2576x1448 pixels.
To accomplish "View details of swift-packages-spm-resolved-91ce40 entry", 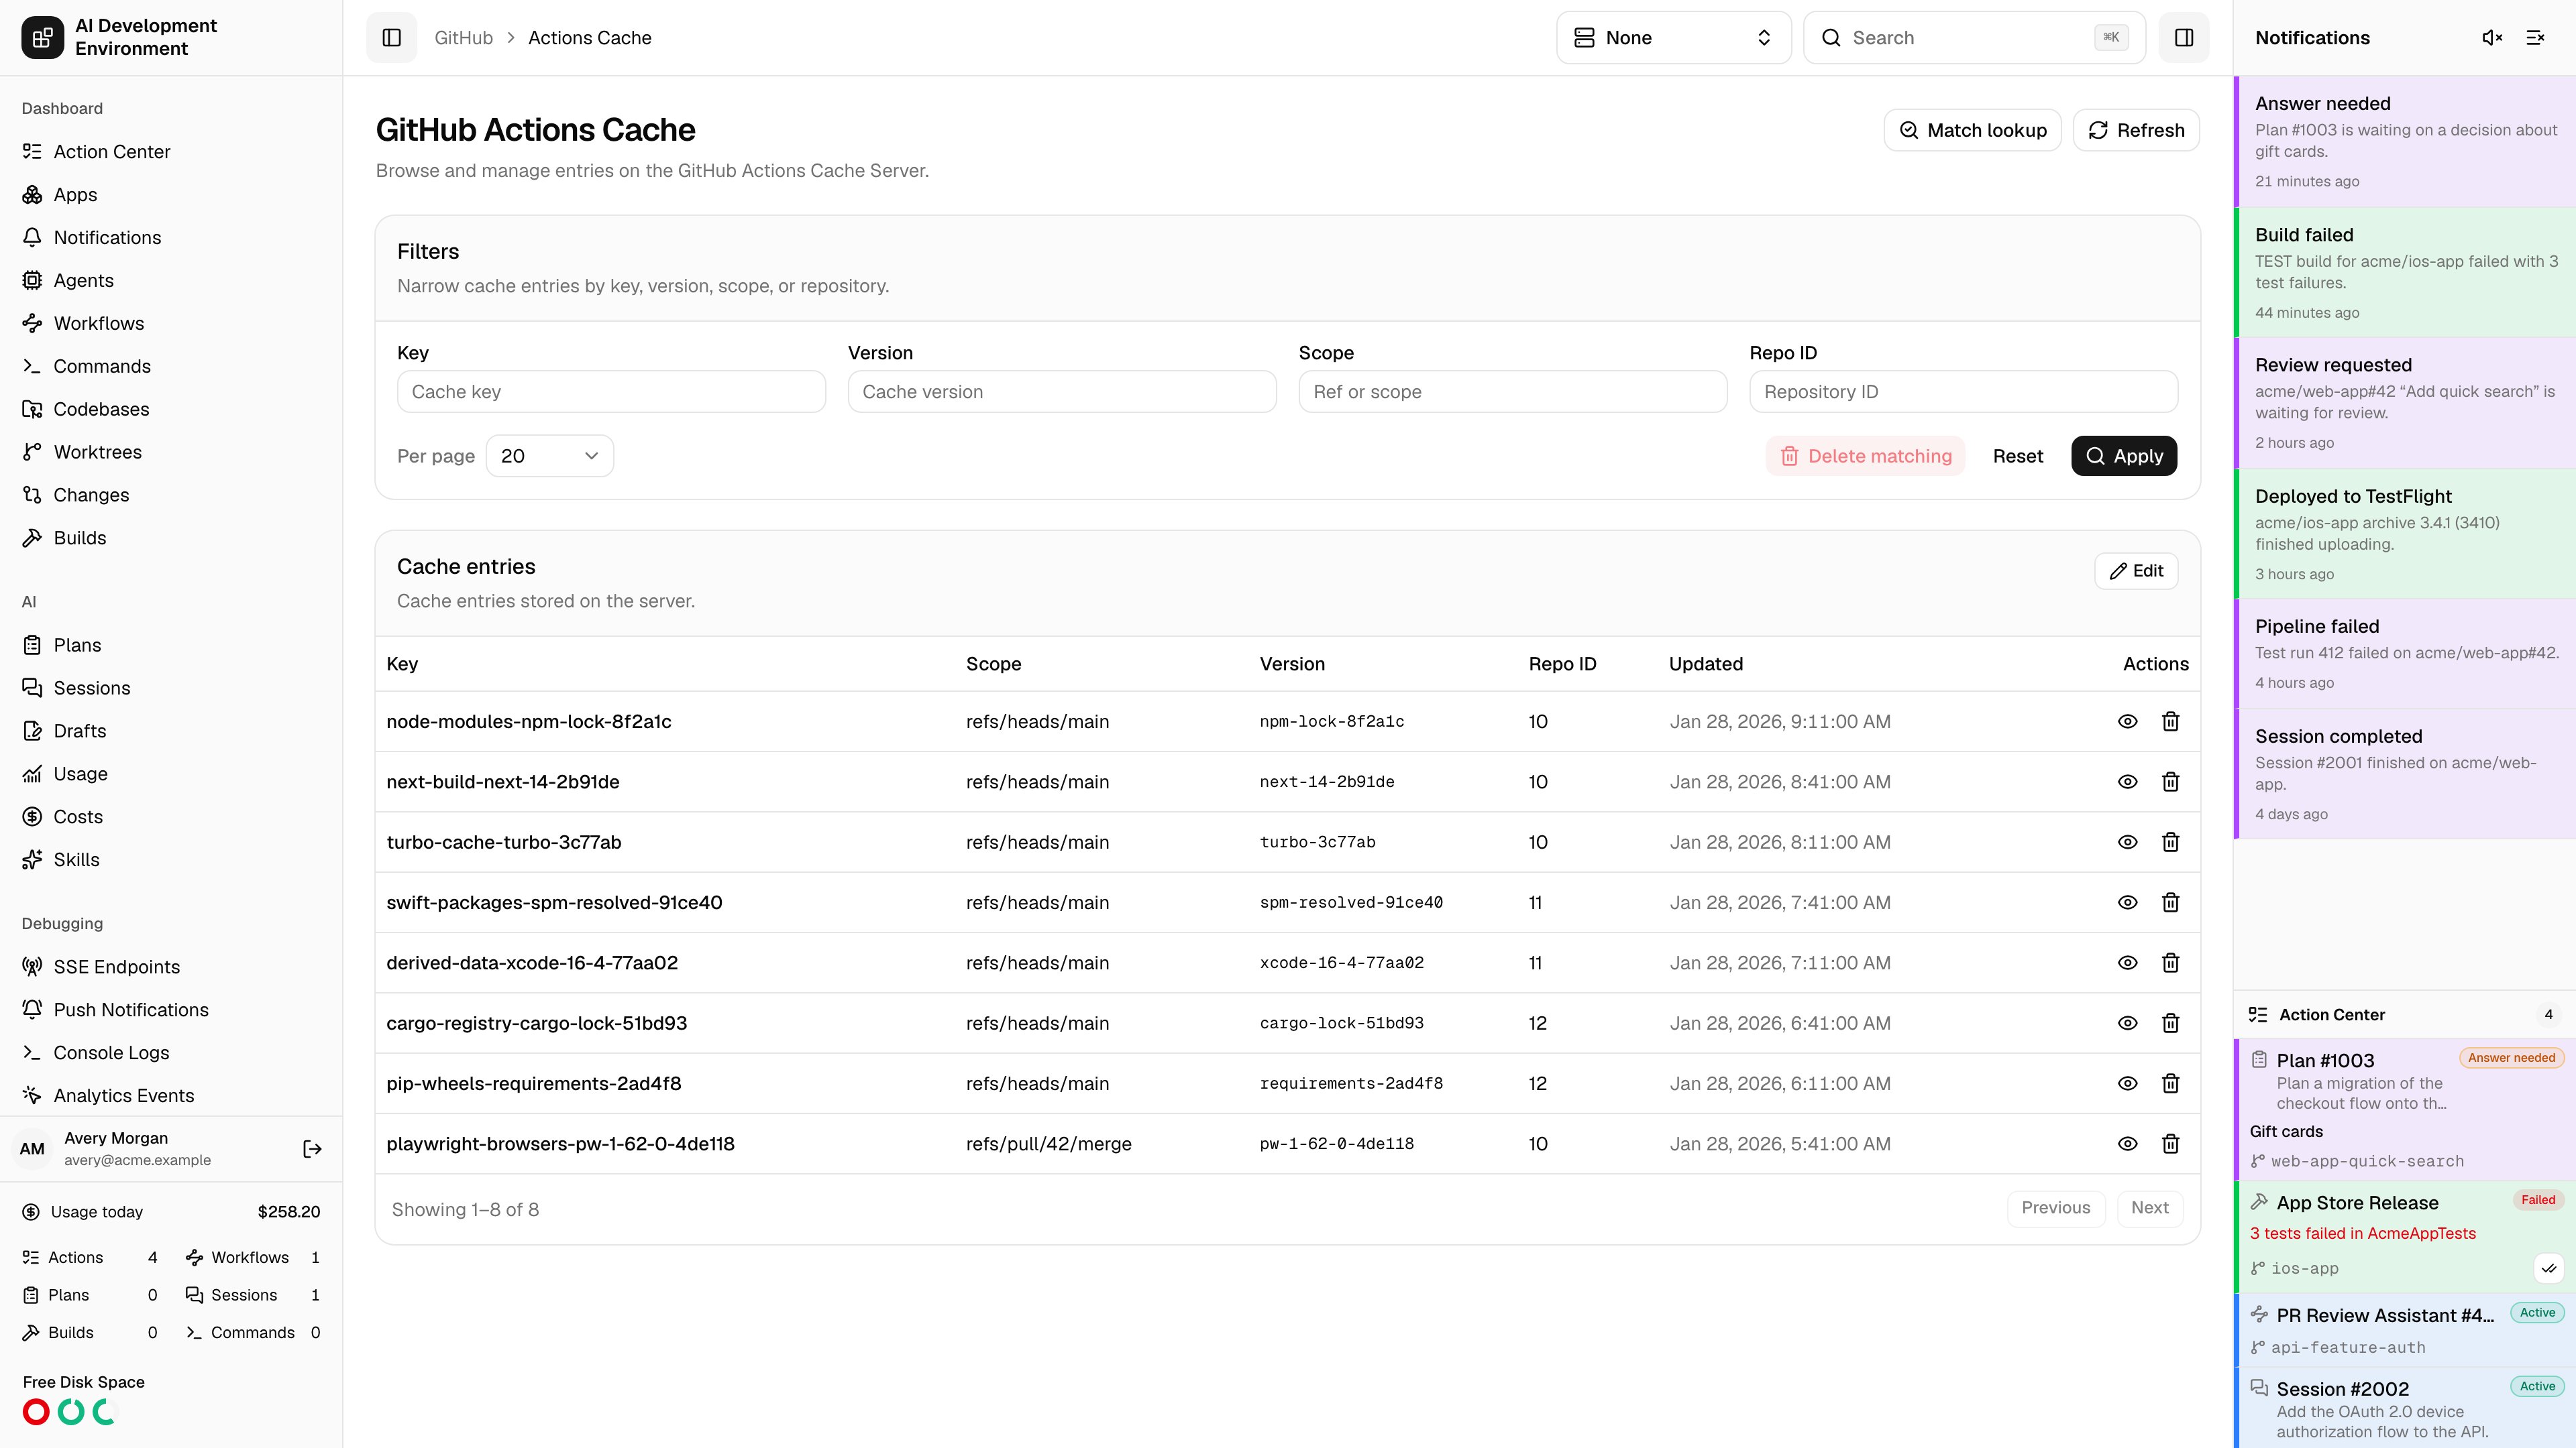I will tap(2127, 902).
